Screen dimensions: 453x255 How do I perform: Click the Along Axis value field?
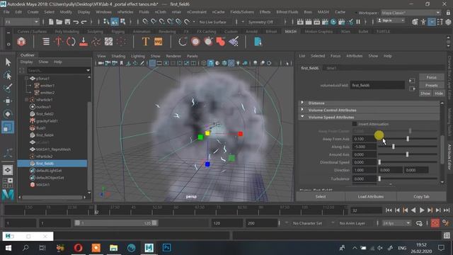pyautogui.click(x=364, y=147)
